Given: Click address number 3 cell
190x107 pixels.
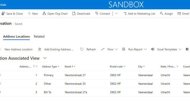Looking at the screenshot, I should click(36, 92).
